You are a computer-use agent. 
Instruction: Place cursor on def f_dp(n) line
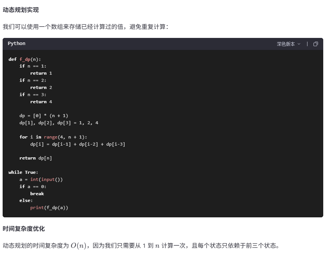coord(25,59)
